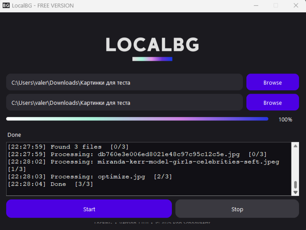Viewport: 306px width, 230px height.
Task: Click the log scrollbar up arrow
Action: pos(295,146)
